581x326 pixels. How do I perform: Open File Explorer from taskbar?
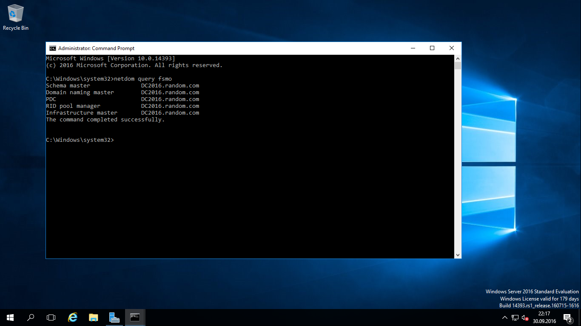coord(94,318)
